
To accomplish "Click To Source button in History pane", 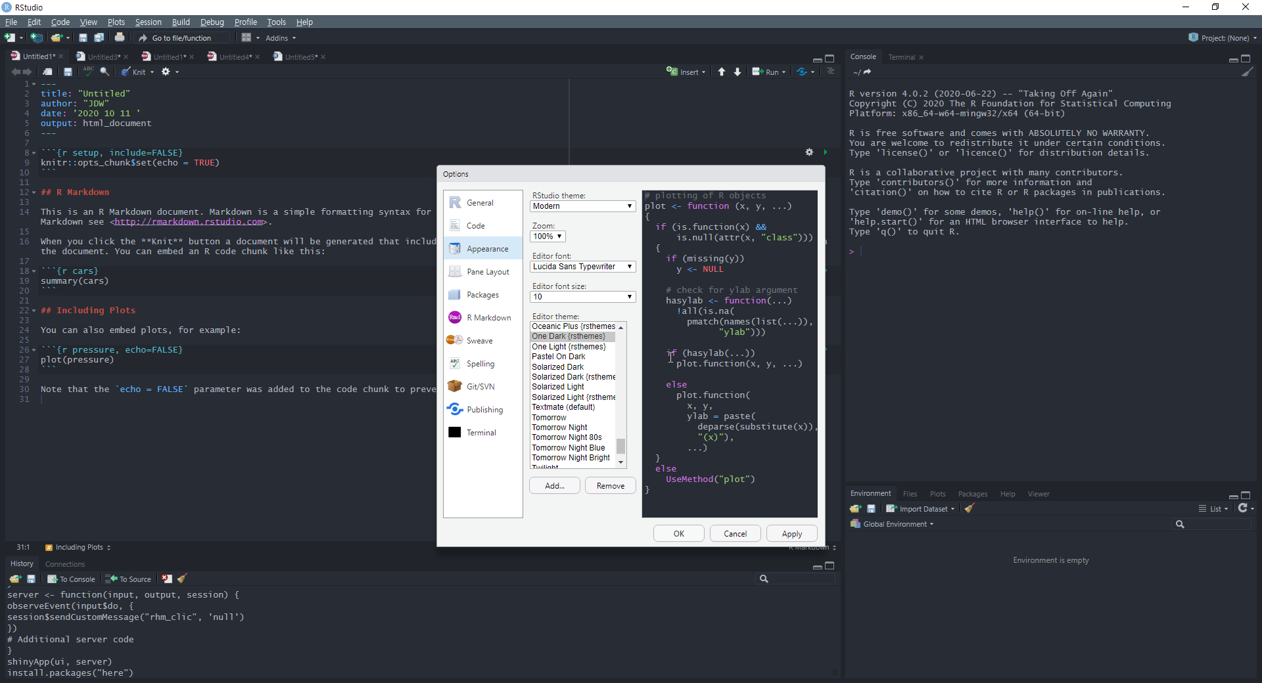I will 129,579.
